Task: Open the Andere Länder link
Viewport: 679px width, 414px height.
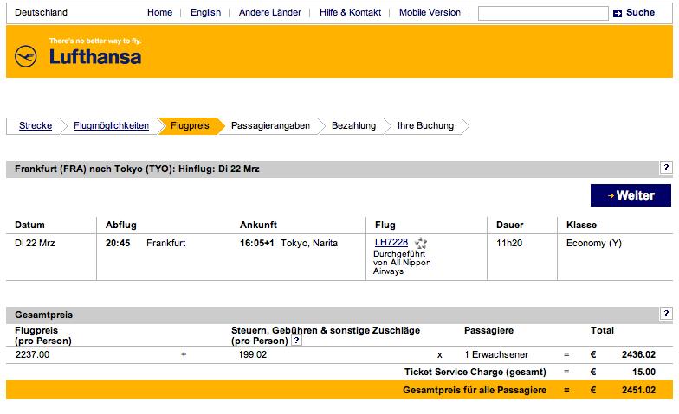Action: point(270,13)
